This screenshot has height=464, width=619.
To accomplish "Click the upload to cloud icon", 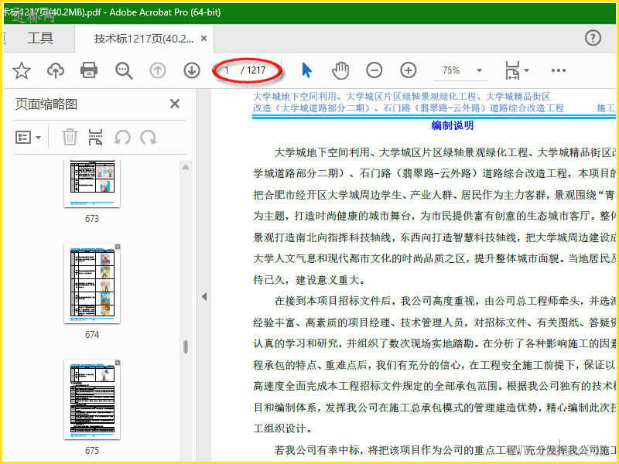I will pyautogui.click(x=56, y=70).
